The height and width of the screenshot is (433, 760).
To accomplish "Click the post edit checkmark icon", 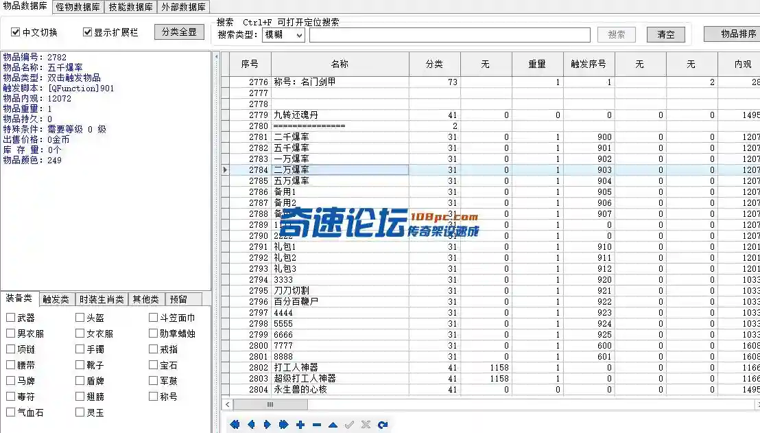I will pos(349,425).
